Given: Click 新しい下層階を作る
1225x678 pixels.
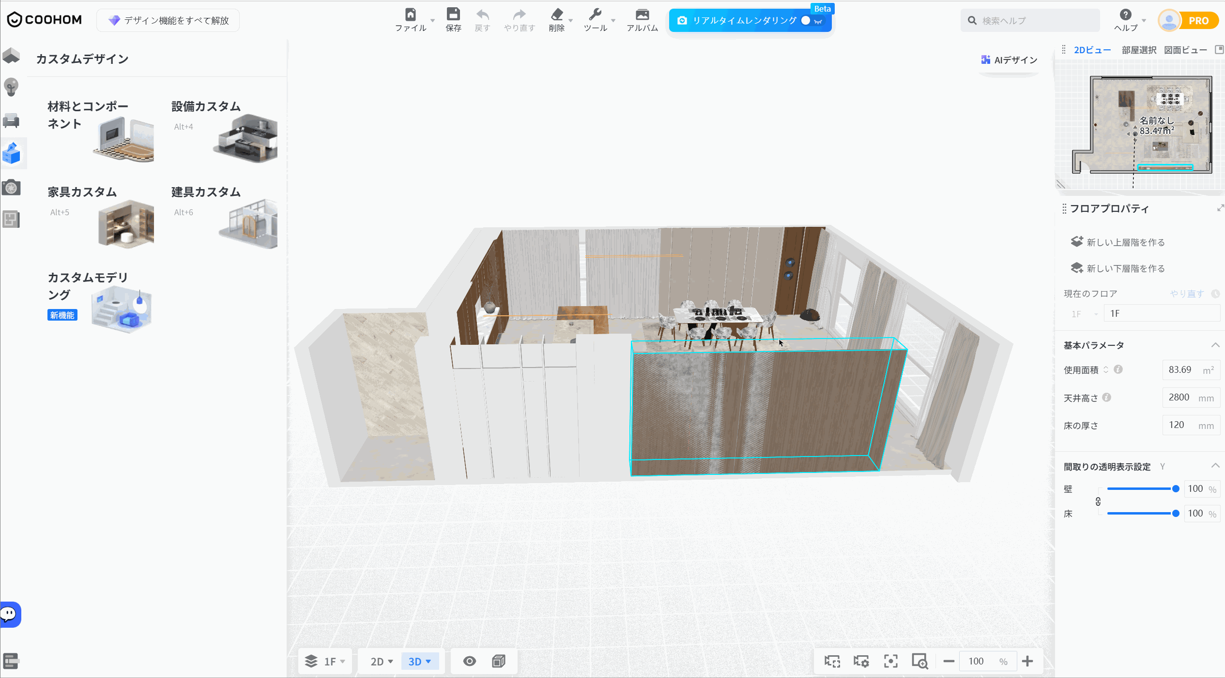Looking at the screenshot, I should point(1118,268).
